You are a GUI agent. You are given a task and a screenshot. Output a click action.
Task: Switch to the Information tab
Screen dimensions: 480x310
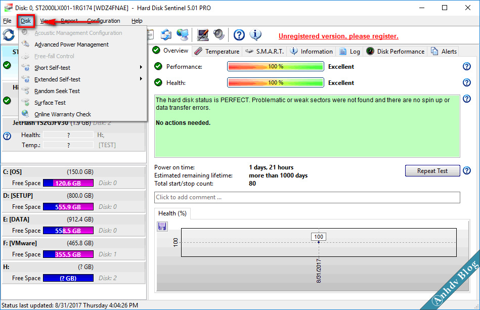coord(312,52)
